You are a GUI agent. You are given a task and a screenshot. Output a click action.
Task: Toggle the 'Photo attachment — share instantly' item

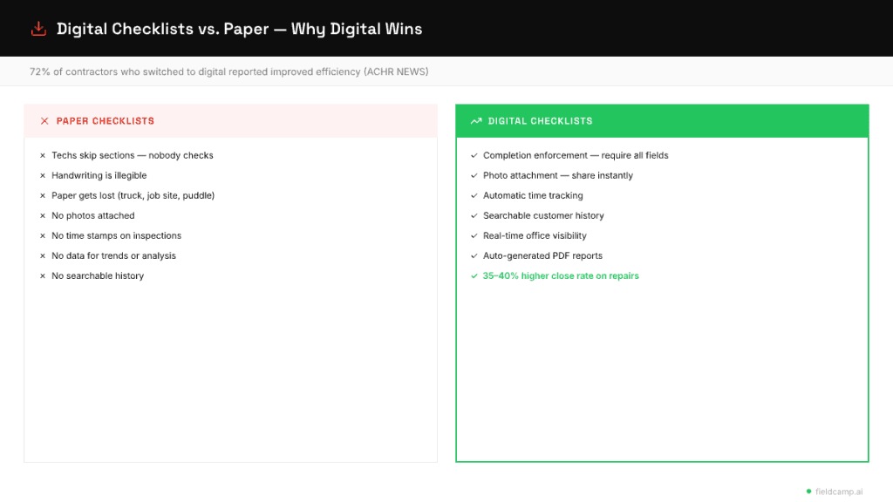(x=558, y=175)
